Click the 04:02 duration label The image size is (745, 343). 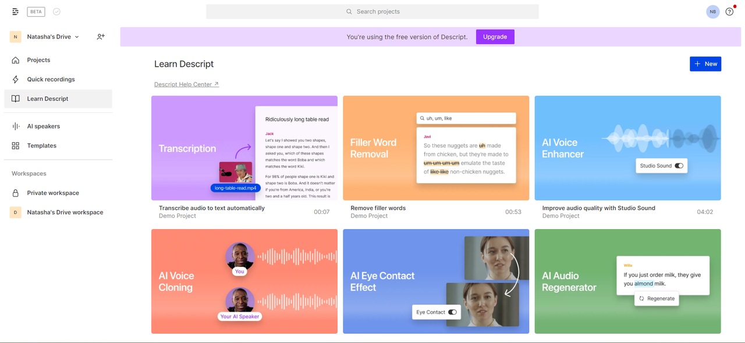(x=705, y=212)
